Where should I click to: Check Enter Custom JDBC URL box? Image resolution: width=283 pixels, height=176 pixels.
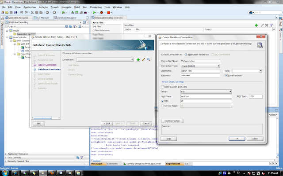(x=162, y=87)
